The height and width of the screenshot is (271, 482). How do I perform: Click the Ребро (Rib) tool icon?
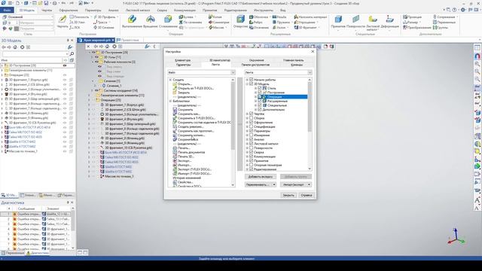251,23
